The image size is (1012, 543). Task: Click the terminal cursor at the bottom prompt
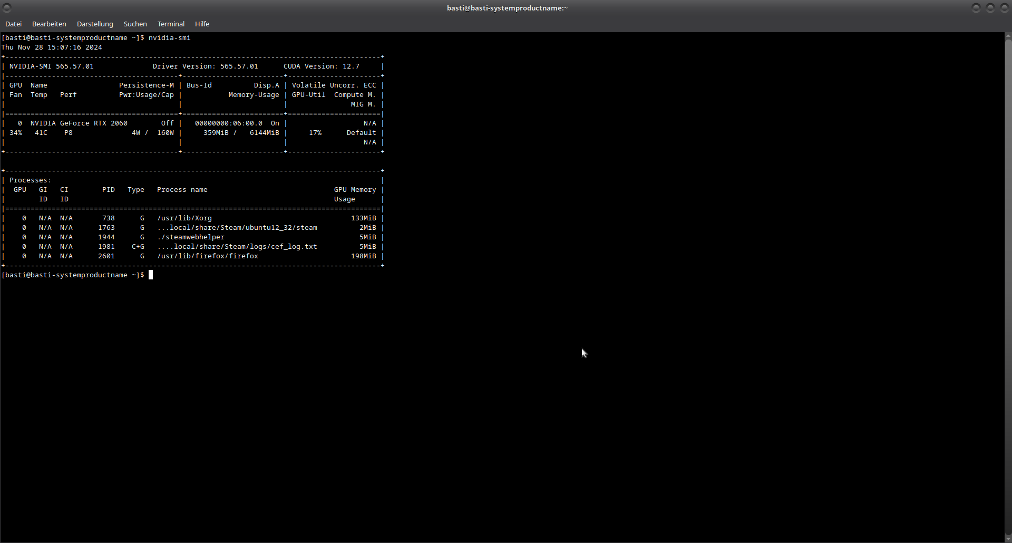tap(151, 275)
